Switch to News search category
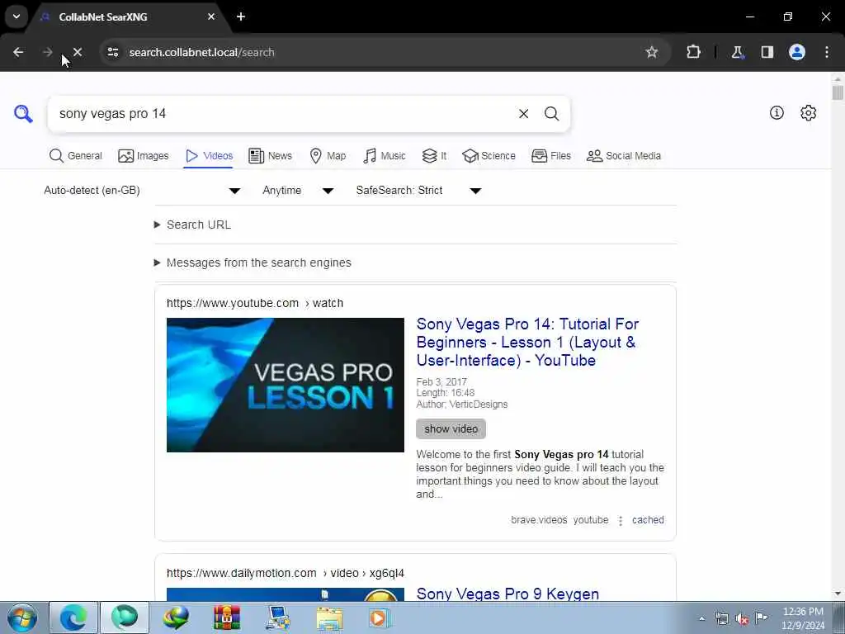This screenshot has width=845, height=634. click(x=270, y=156)
